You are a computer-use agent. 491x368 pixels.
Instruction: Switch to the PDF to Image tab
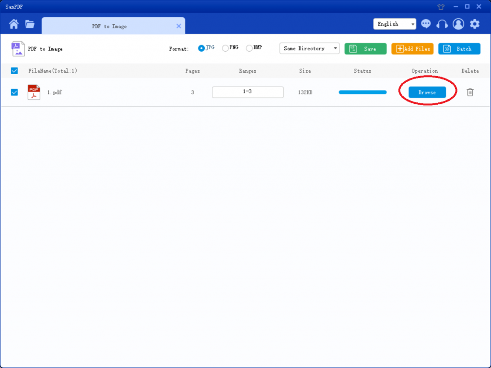pyautogui.click(x=113, y=26)
